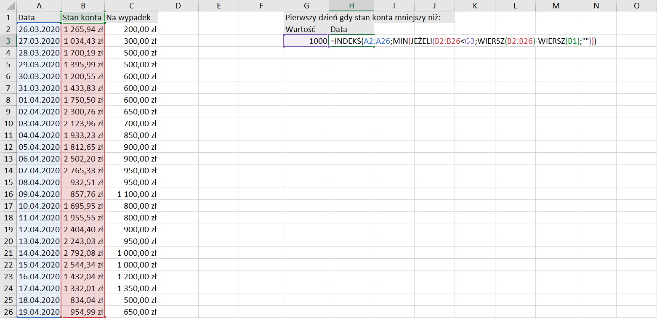Select the "Na wypadek" header cell

tap(131, 18)
